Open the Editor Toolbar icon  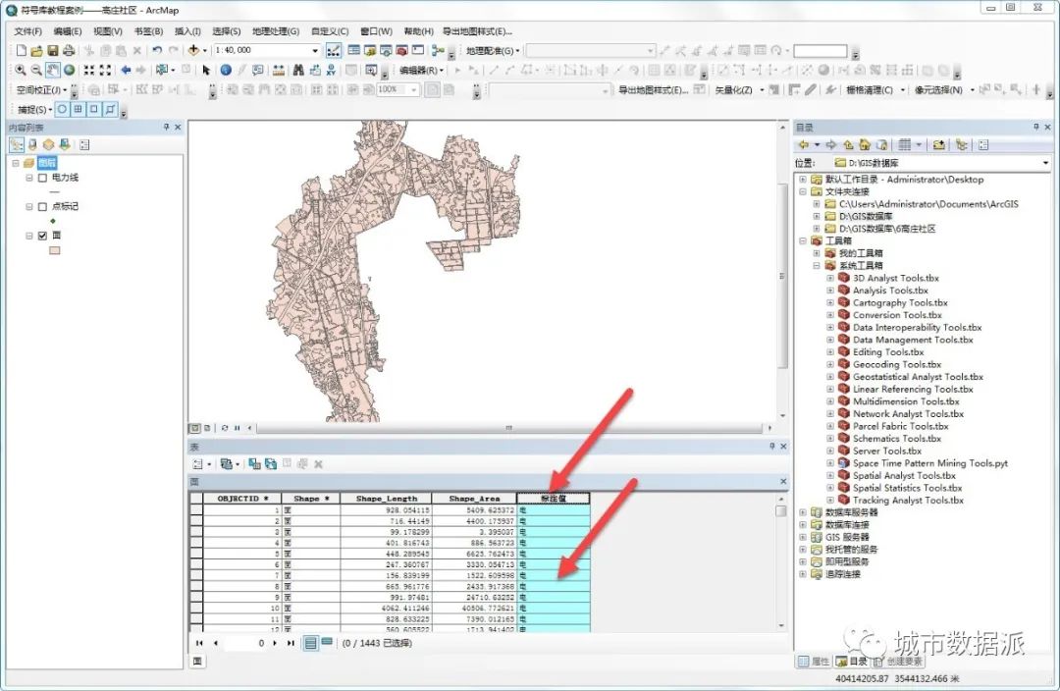coord(334,50)
